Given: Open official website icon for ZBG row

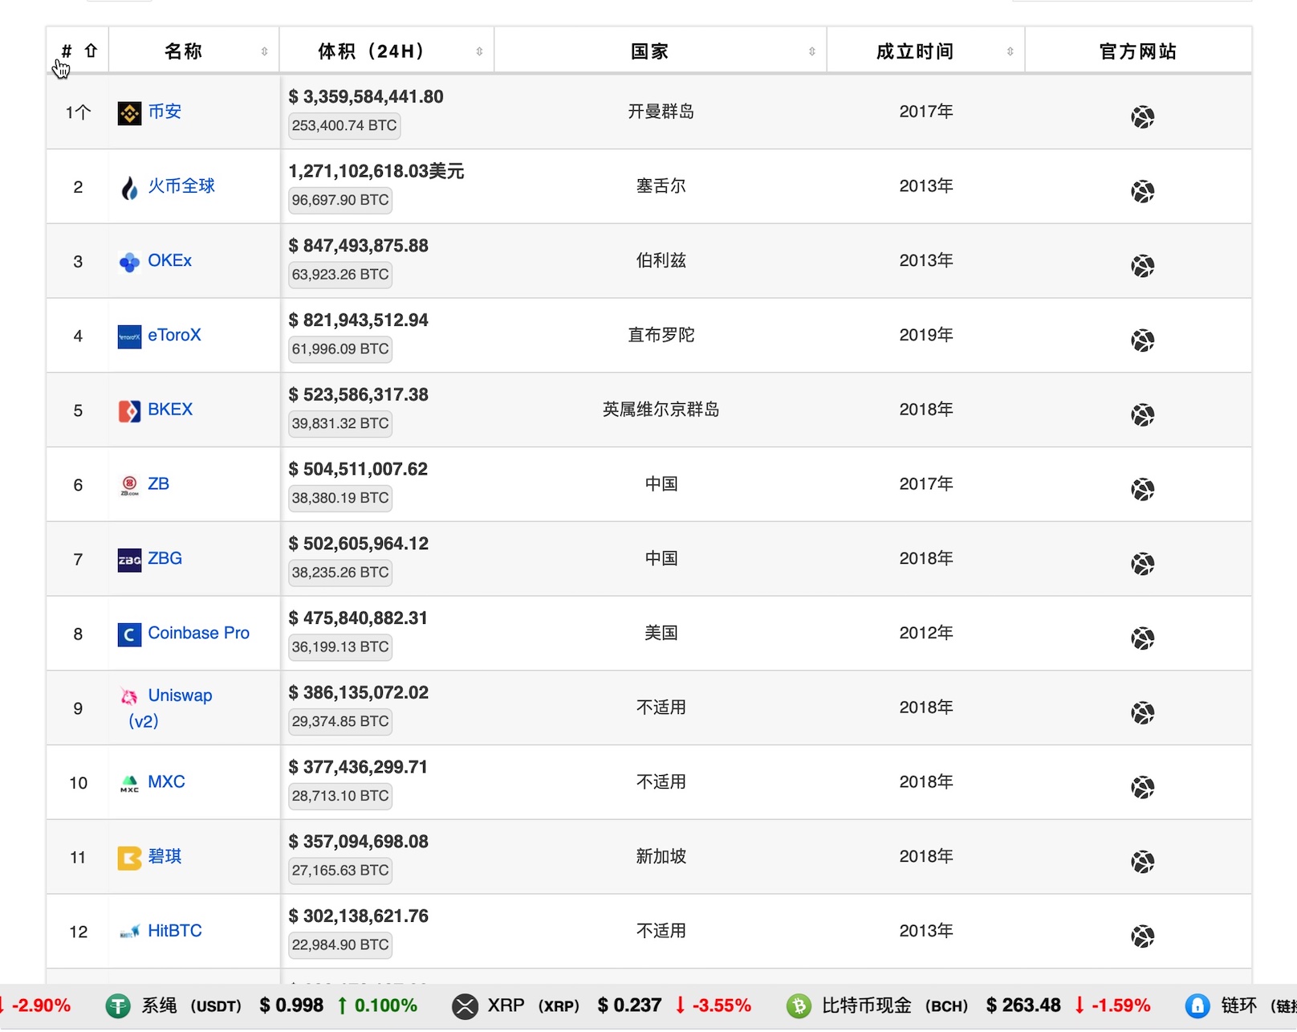Looking at the screenshot, I should point(1142,564).
